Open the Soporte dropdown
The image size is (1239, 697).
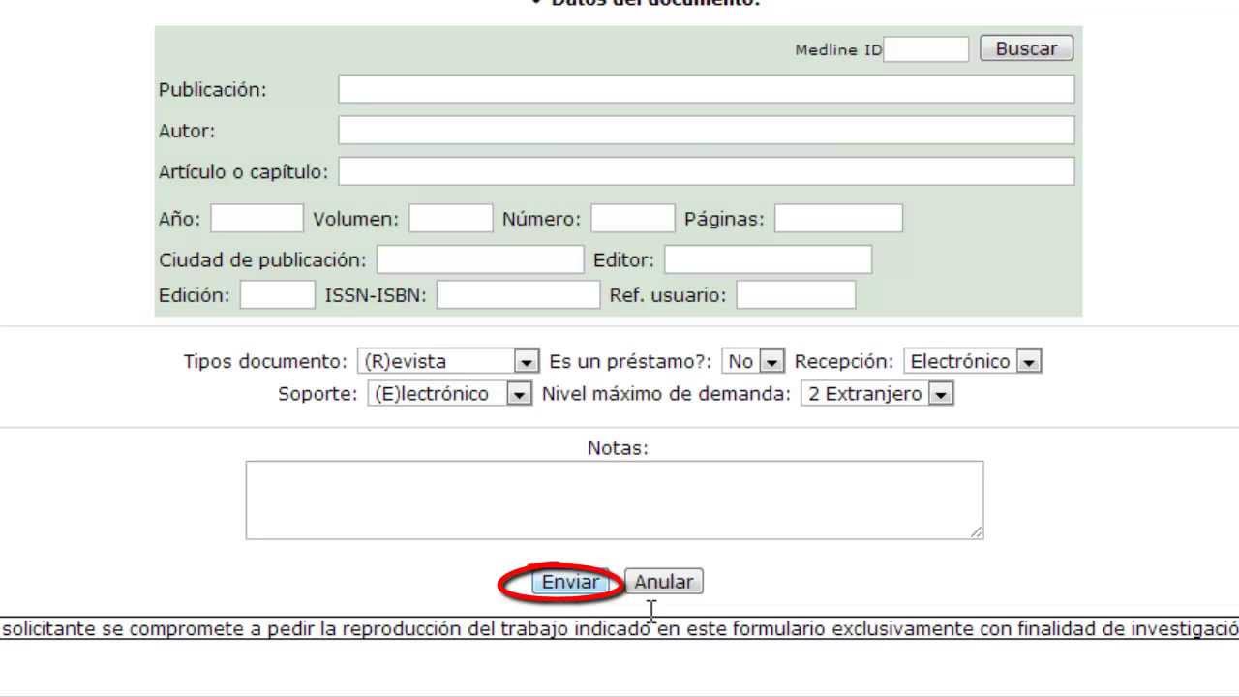point(449,394)
